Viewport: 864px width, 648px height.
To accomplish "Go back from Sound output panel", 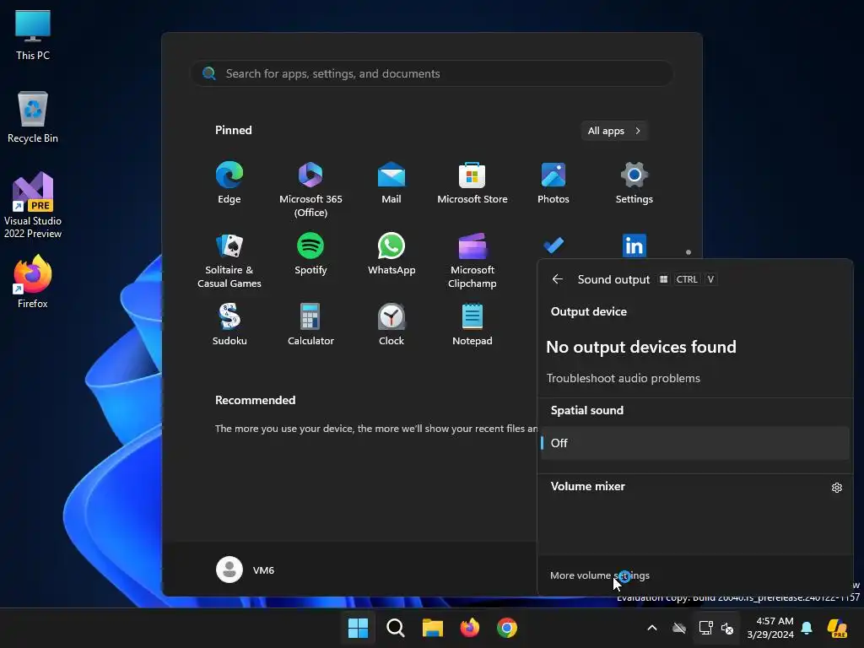I will [x=557, y=279].
